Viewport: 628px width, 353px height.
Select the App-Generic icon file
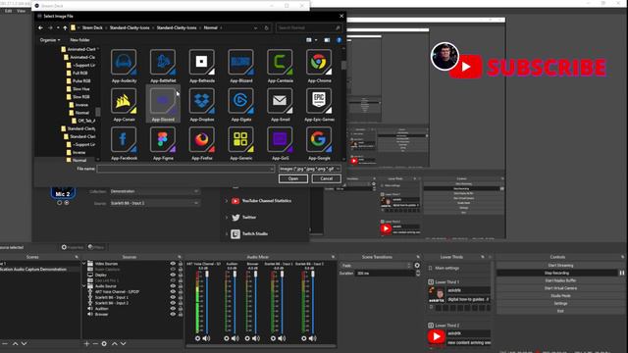coord(240,144)
